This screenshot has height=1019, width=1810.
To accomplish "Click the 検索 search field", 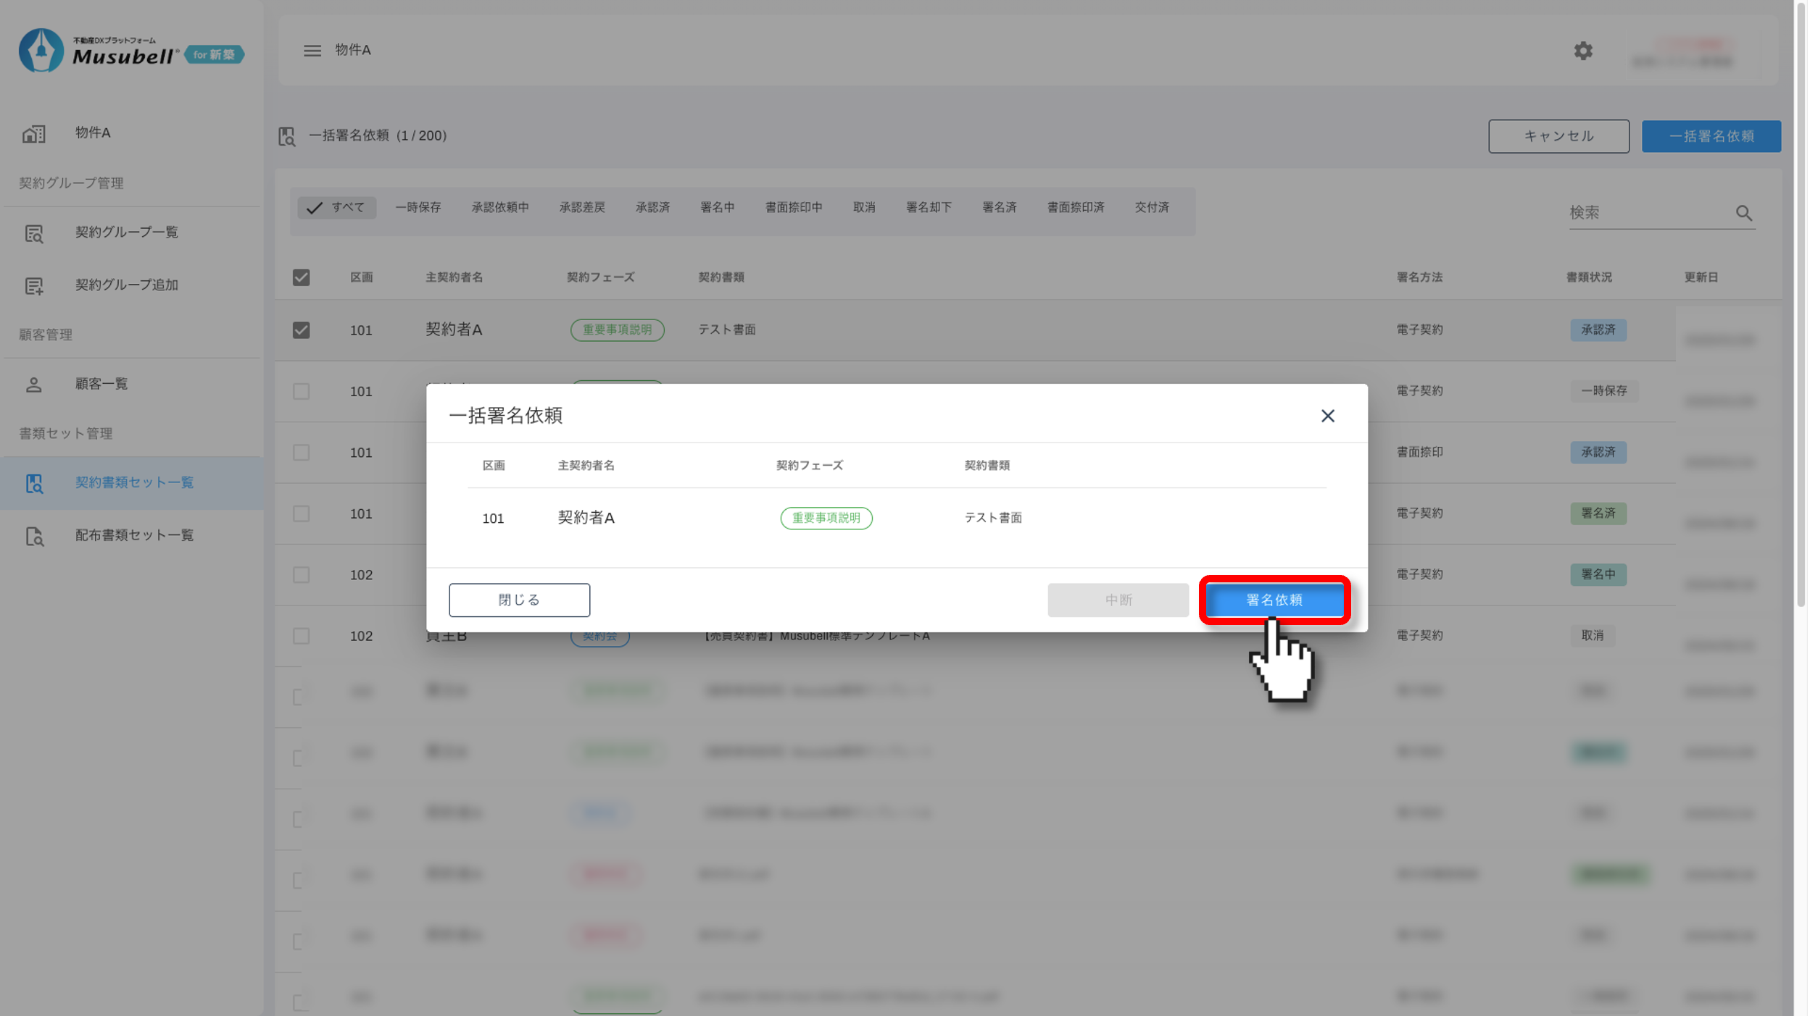I will pyautogui.click(x=1647, y=213).
